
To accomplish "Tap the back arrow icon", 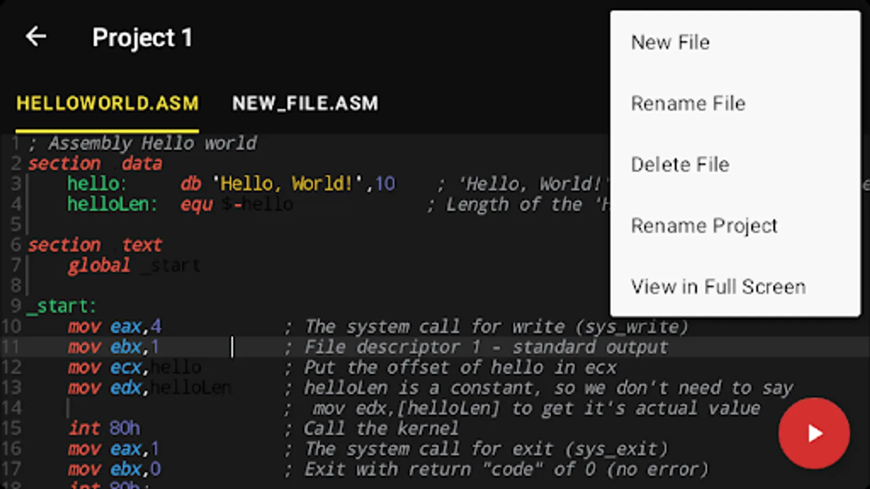I will (36, 37).
